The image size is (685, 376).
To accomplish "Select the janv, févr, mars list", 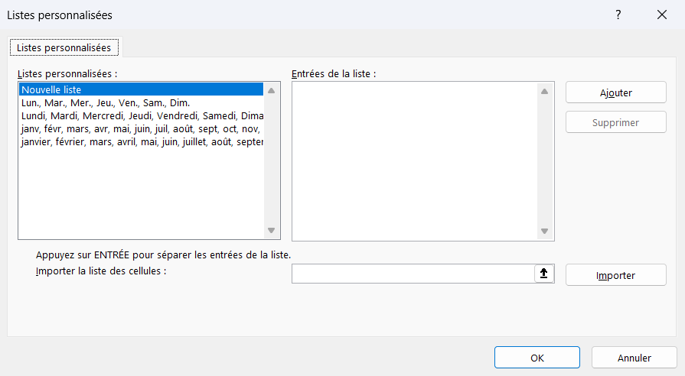I will click(x=141, y=129).
